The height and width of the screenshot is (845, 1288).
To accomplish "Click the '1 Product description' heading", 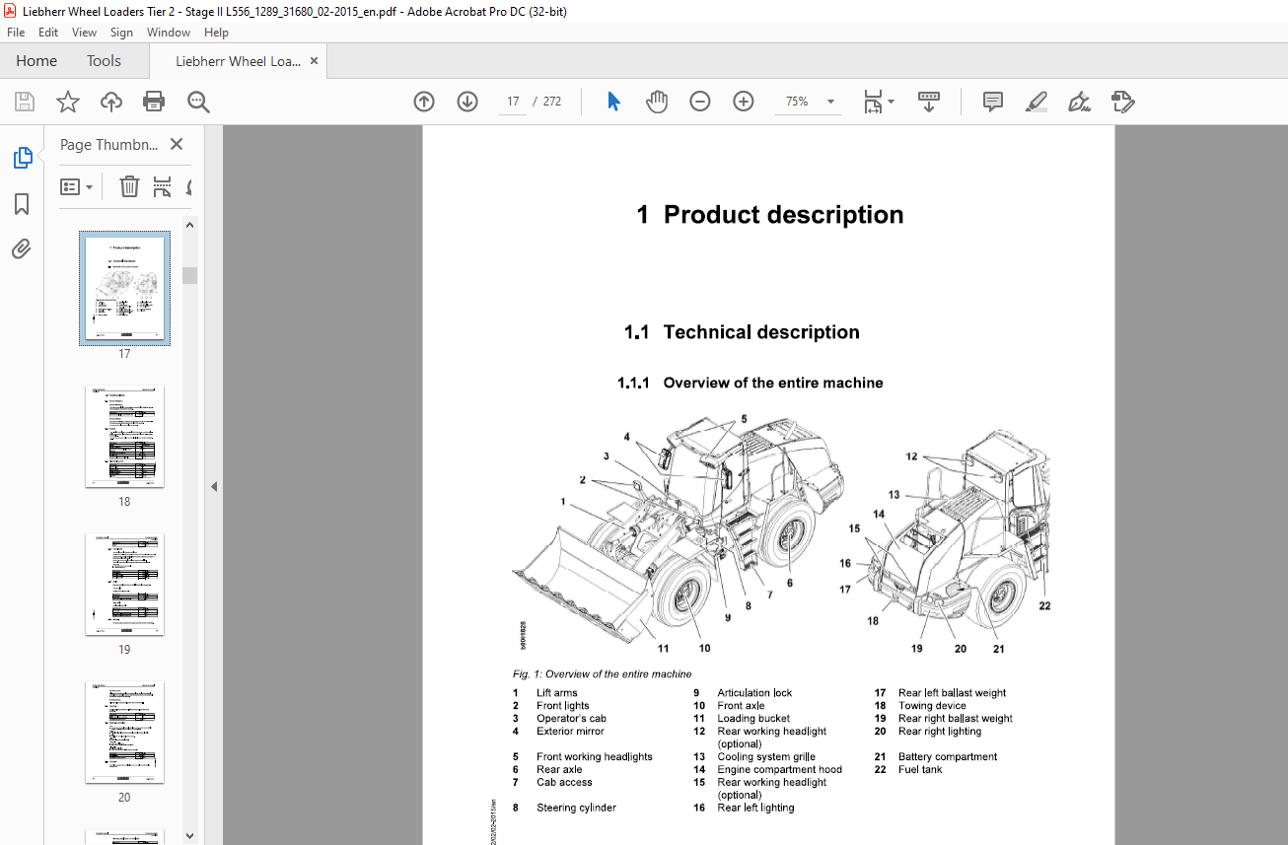I will pos(769,215).
